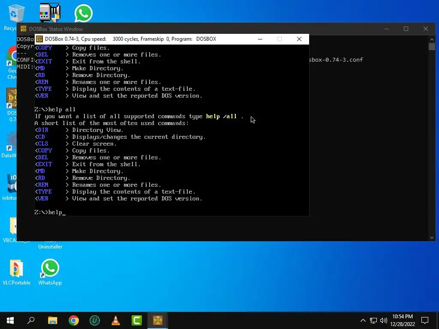Show hidden system tray icons

click(363, 320)
